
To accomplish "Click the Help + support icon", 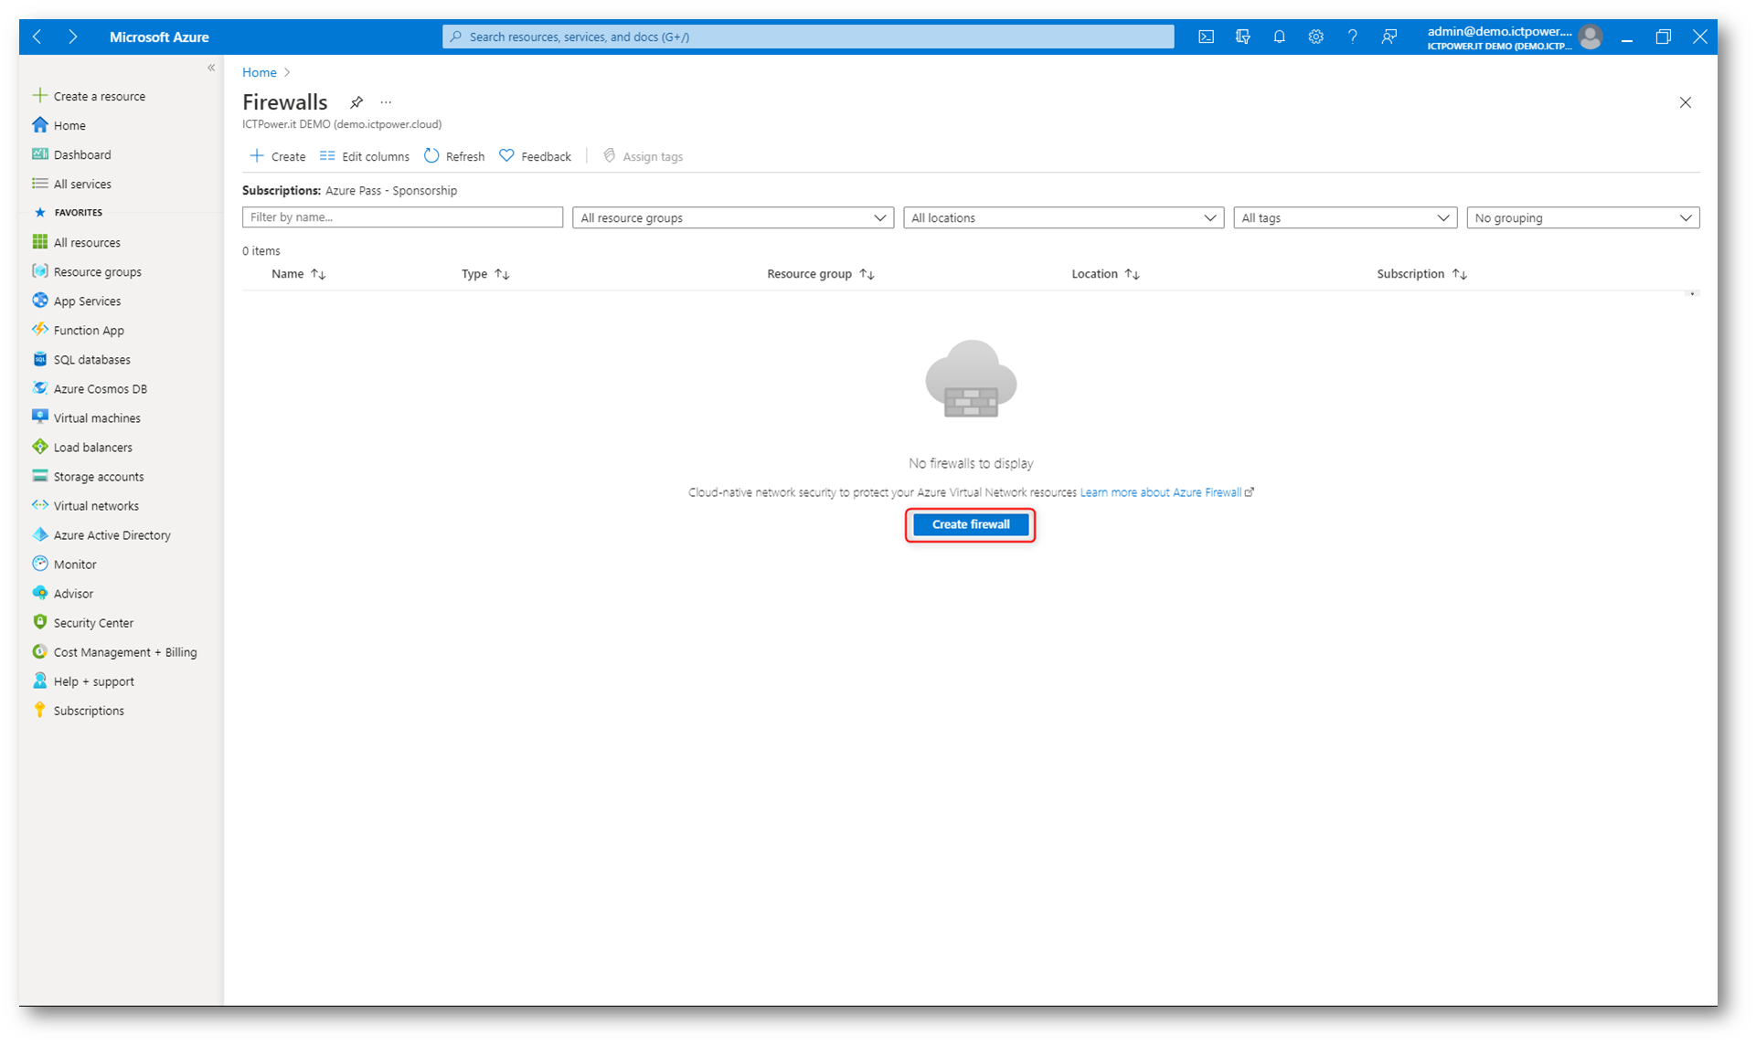I will [39, 681].
